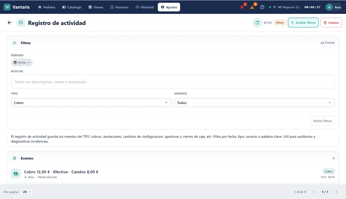Click the red Limpiar button

331,22
